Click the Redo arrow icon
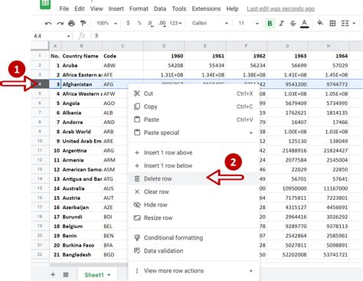Screen dimensions: 363x281 tap(60, 24)
